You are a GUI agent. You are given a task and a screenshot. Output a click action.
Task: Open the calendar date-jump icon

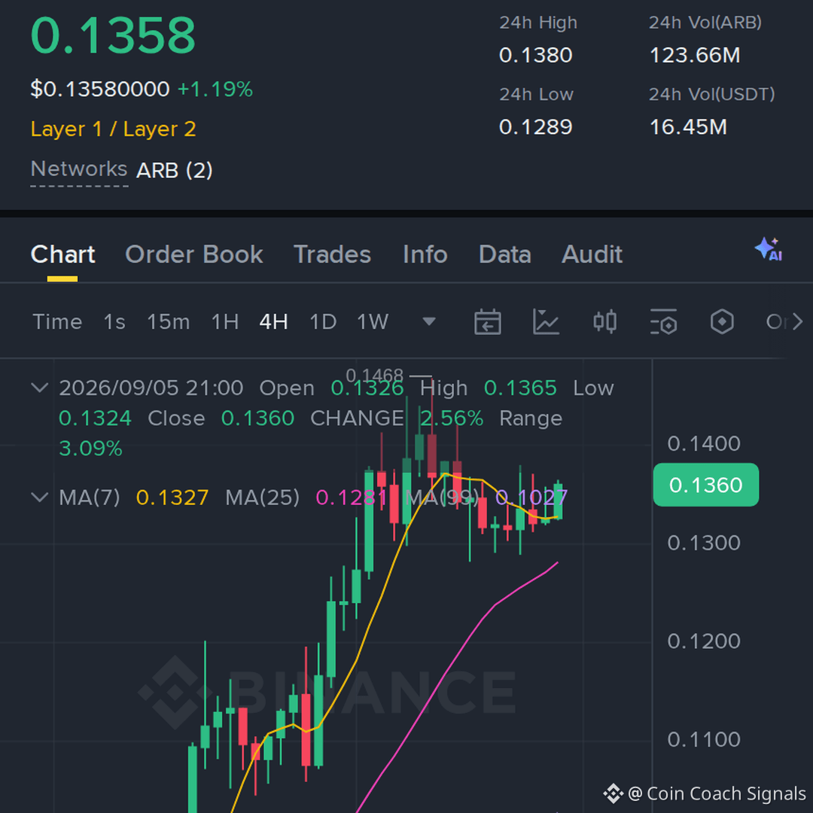tap(487, 322)
